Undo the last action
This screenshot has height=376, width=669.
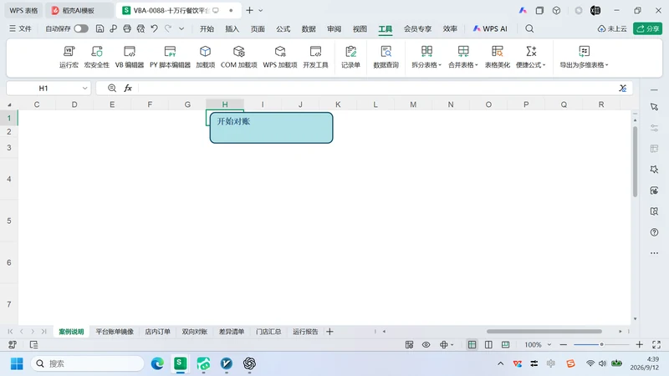pyautogui.click(x=155, y=28)
